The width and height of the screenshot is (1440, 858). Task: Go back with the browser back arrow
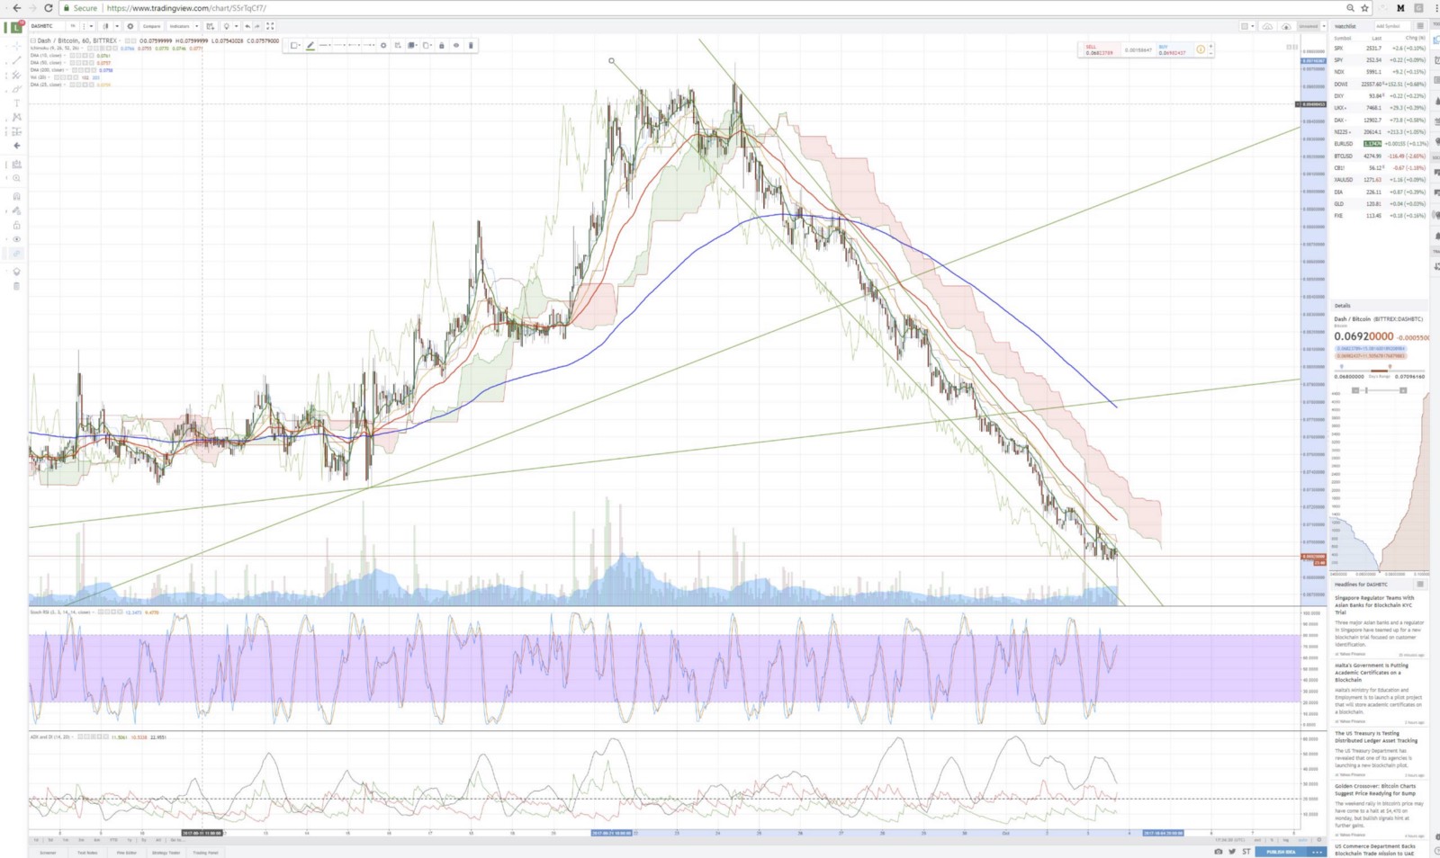[x=16, y=8]
